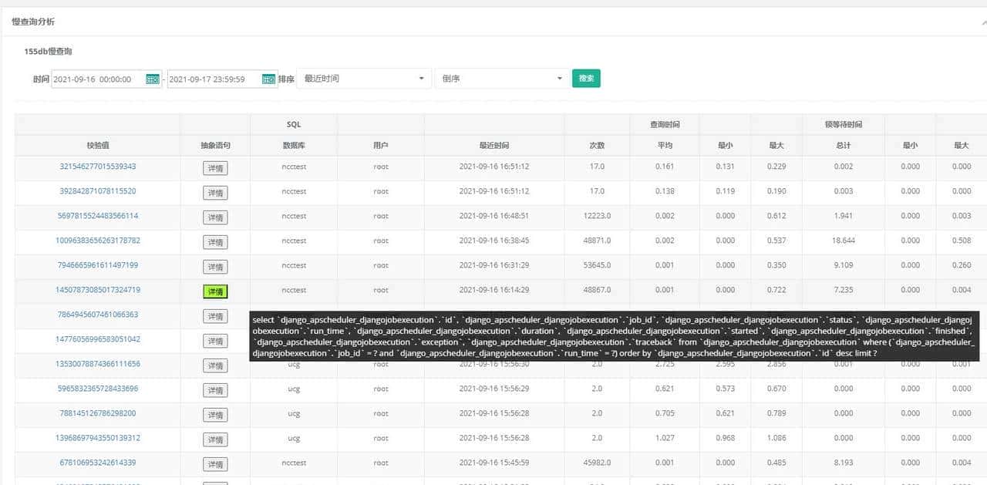Click 详情 for checksum 788145126786298200
987x485 pixels.
(x=215, y=415)
